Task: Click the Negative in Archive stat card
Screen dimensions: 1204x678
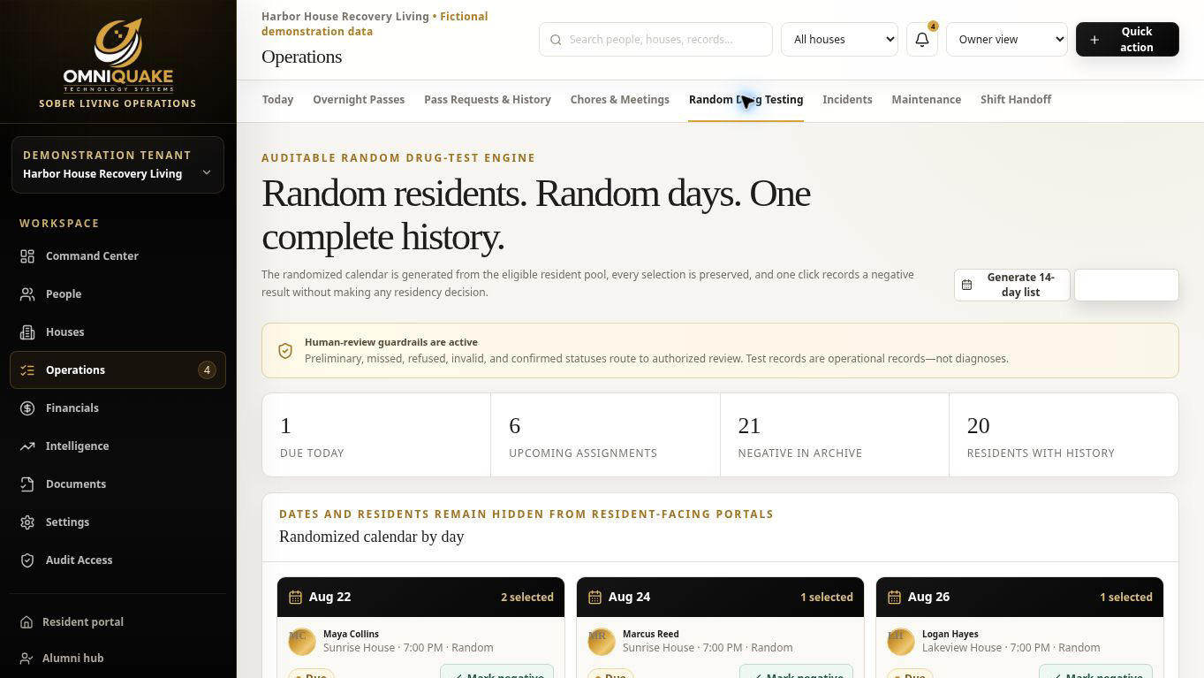Action: pyautogui.click(x=835, y=436)
